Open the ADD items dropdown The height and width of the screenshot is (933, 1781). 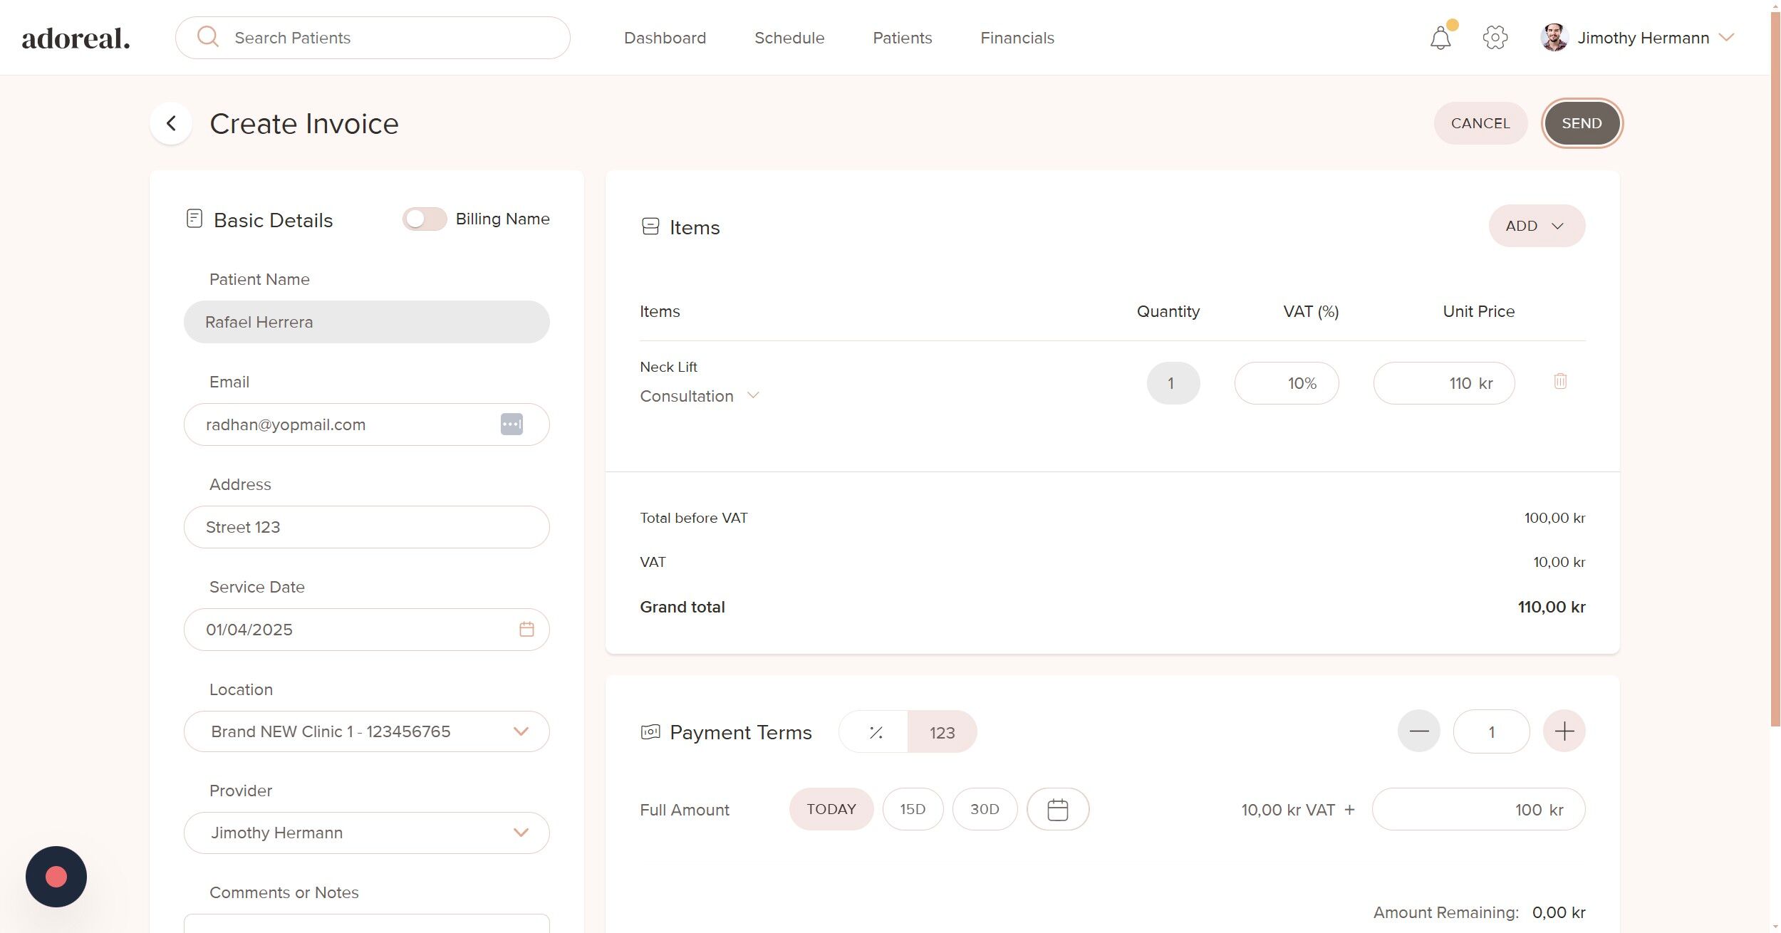(1536, 226)
